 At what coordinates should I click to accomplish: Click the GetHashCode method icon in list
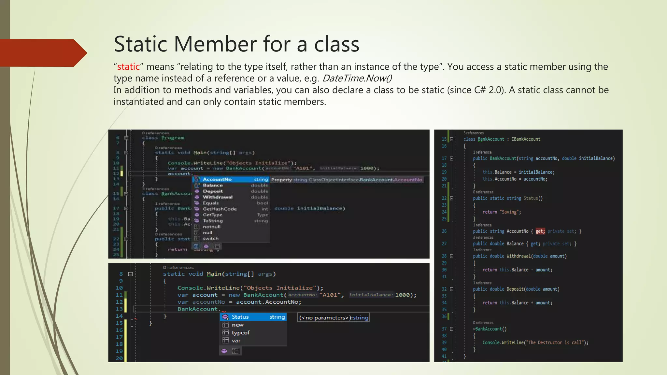197,209
